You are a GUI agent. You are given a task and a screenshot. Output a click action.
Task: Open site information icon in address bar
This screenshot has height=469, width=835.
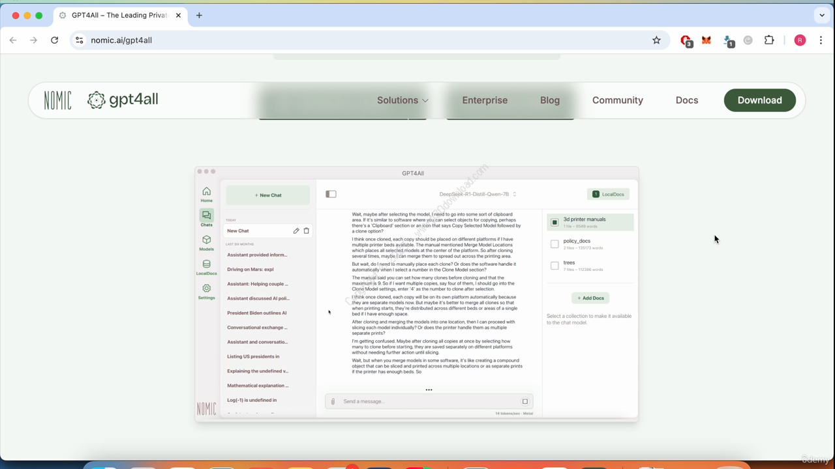79,40
